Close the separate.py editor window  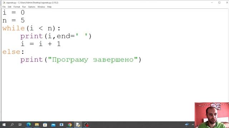227,2
